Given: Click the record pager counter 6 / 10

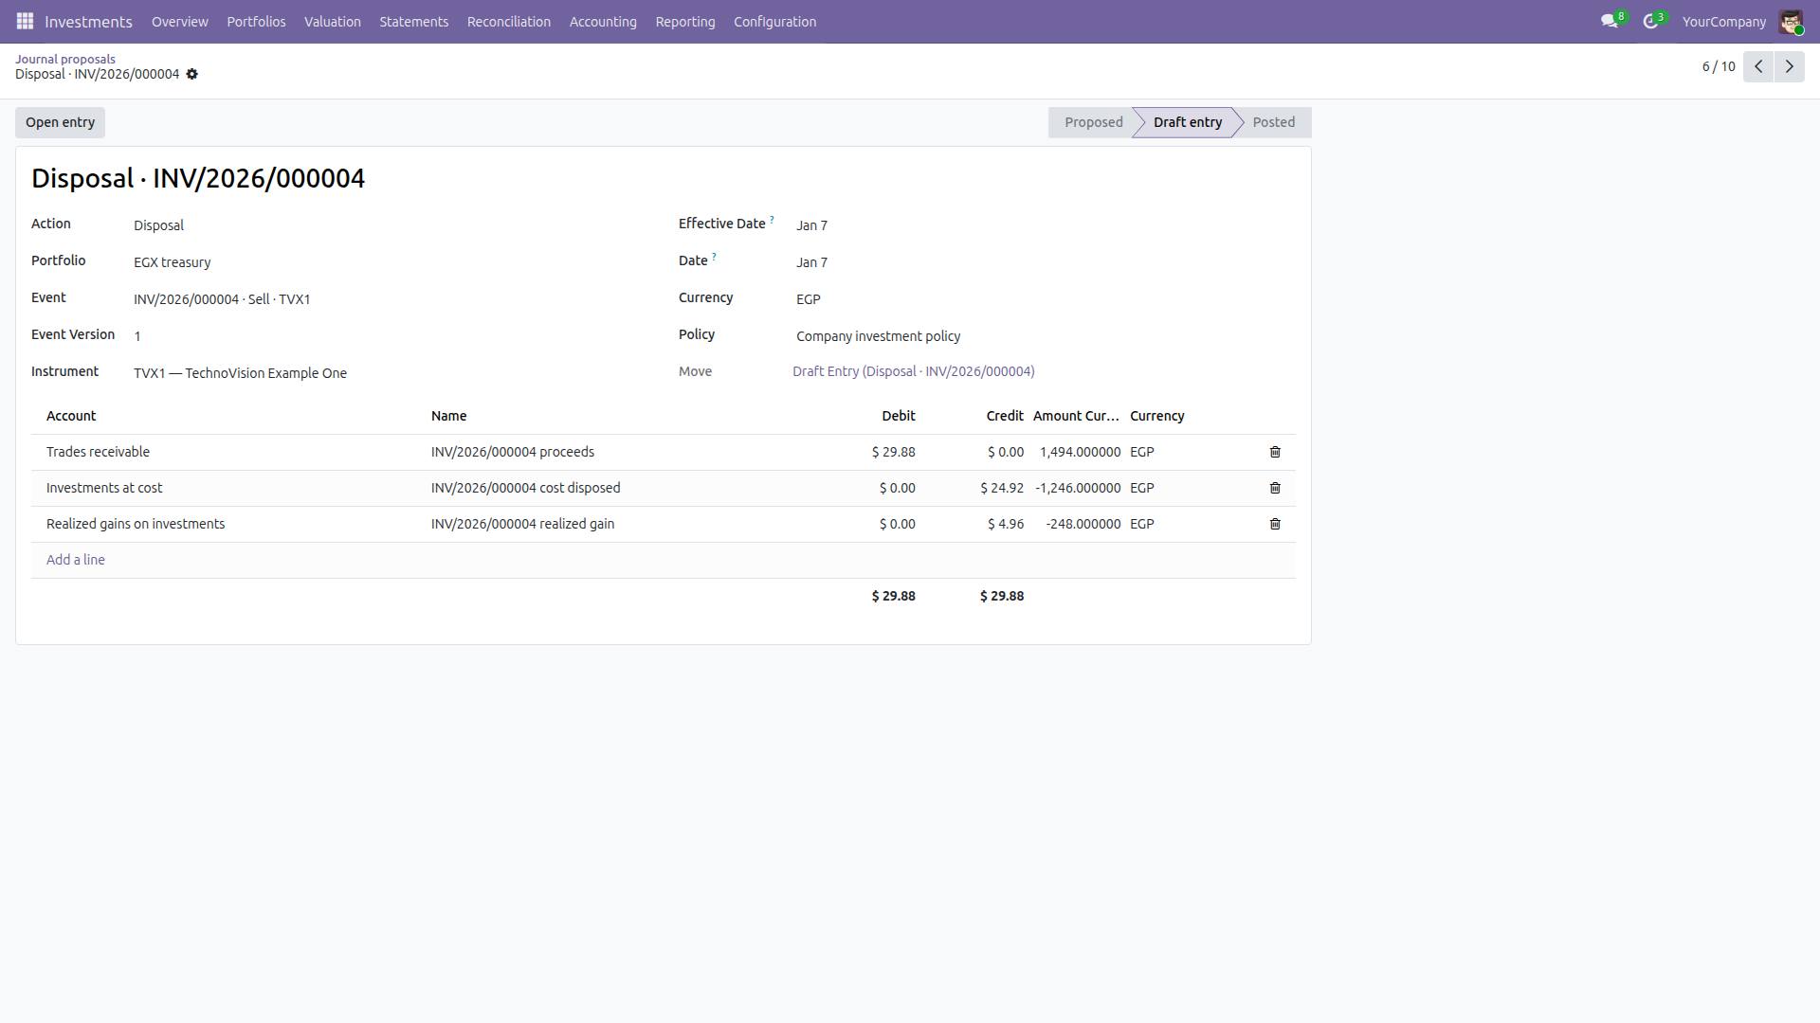Looking at the screenshot, I should pyautogui.click(x=1719, y=66).
